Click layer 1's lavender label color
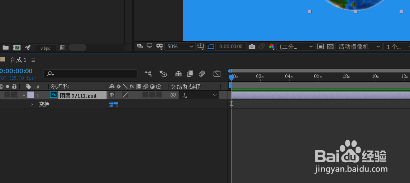Image resolution: width=410 pixels, height=183 pixels. (30, 95)
